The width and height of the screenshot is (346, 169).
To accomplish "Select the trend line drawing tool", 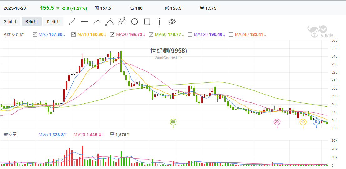I will pyautogui.click(x=72, y=22).
